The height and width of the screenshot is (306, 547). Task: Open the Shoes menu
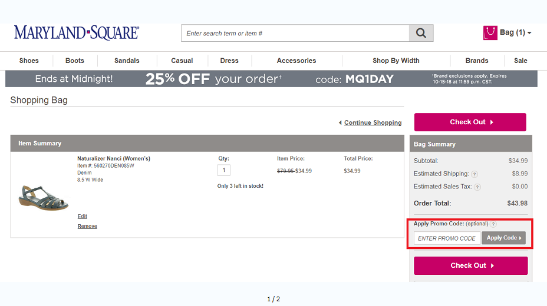pos(29,61)
